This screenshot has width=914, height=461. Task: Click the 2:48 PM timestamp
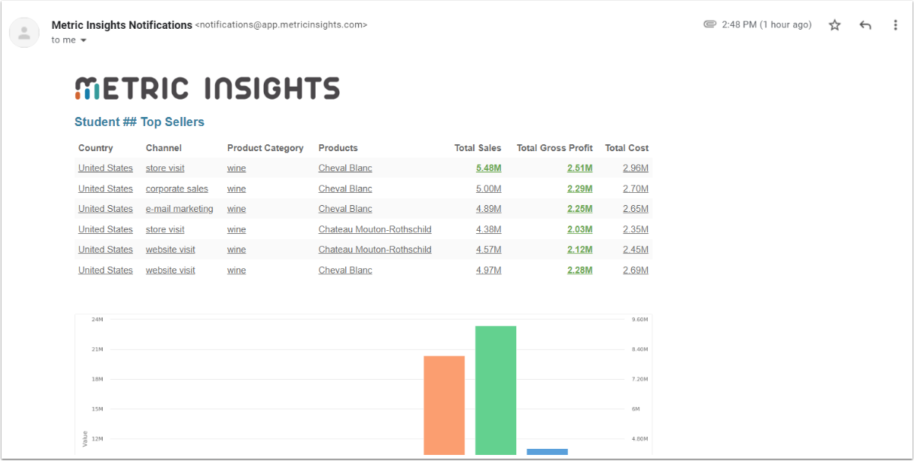(x=766, y=25)
